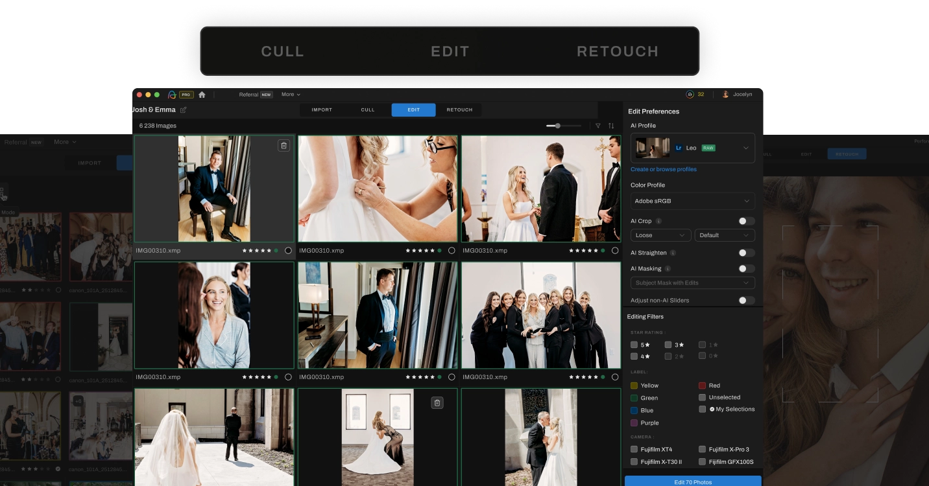Click Create or browse profiles link
Viewport: 929px width, 486px height.
tap(664, 169)
